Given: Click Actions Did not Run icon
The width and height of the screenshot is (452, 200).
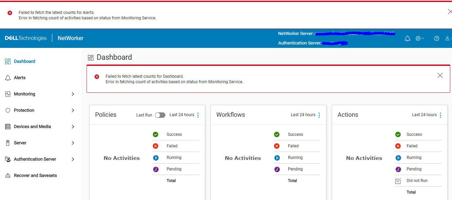Looking at the screenshot, I should [398, 181].
